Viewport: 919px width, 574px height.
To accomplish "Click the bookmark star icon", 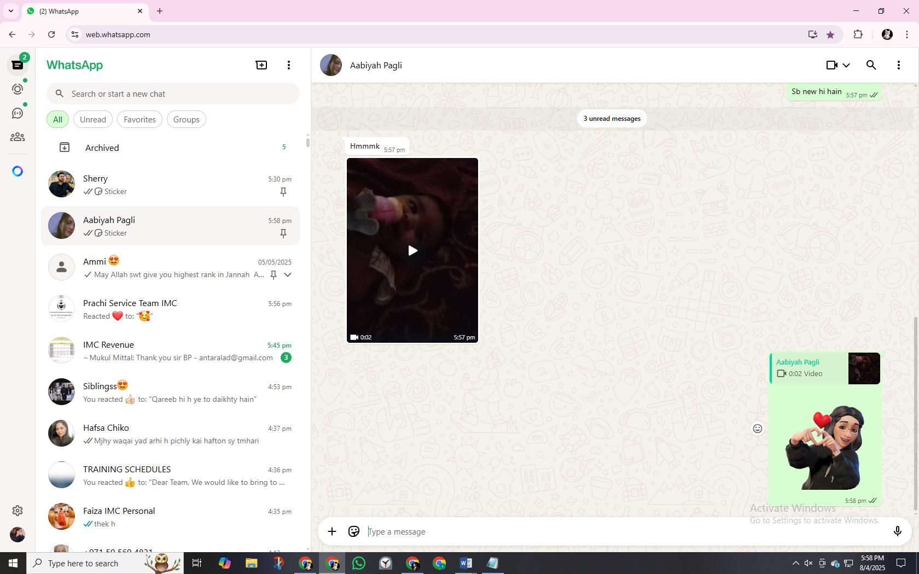I will coord(830,34).
